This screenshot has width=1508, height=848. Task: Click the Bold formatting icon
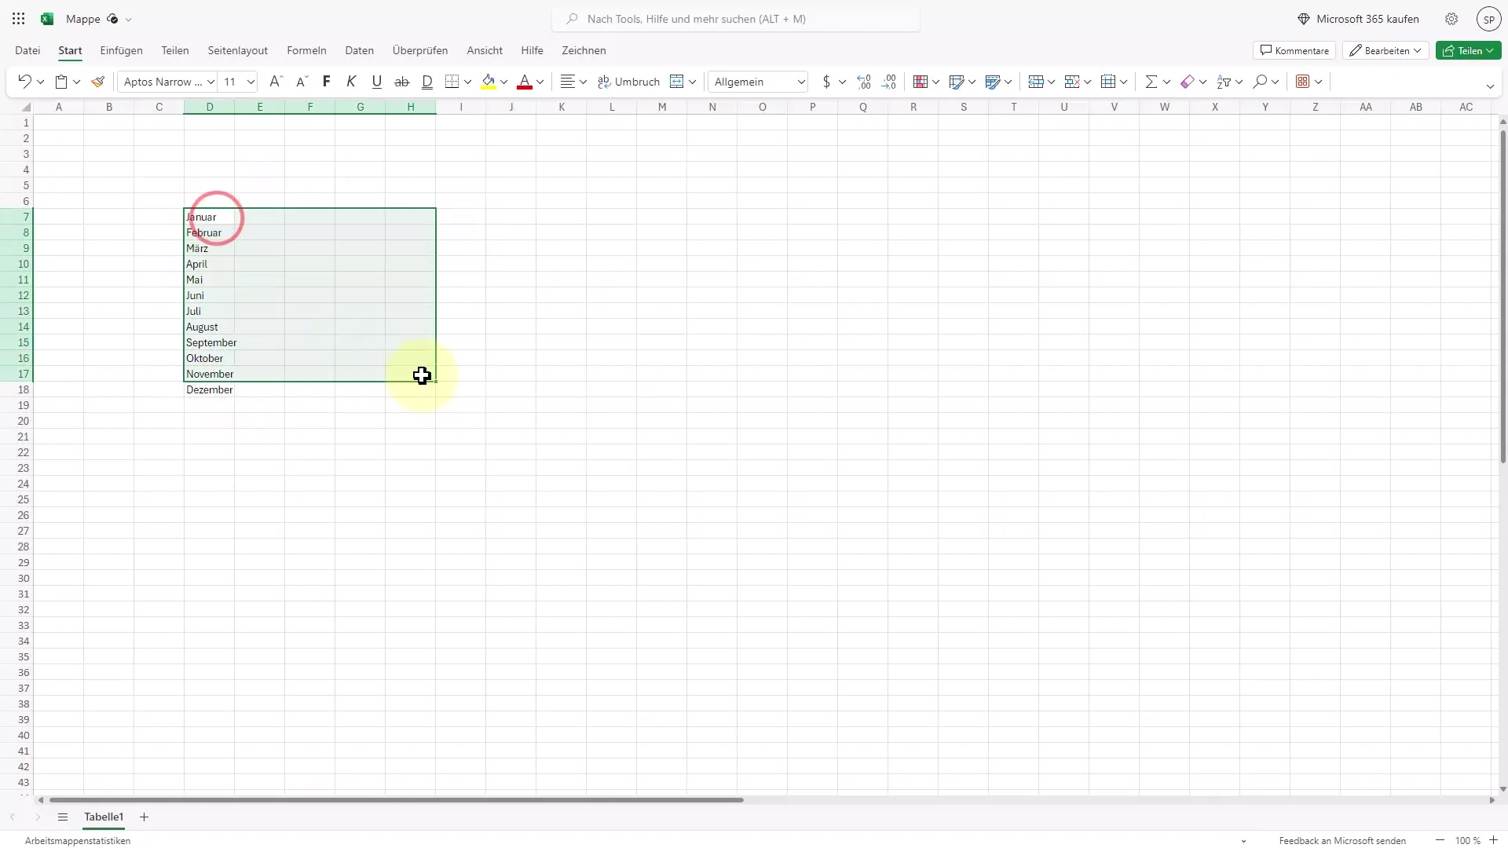[326, 81]
